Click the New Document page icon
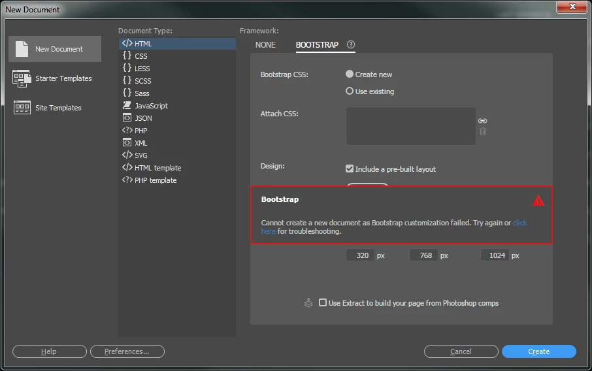 tap(22, 49)
